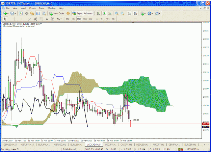Switch timeframe to H1

pos(90,19)
